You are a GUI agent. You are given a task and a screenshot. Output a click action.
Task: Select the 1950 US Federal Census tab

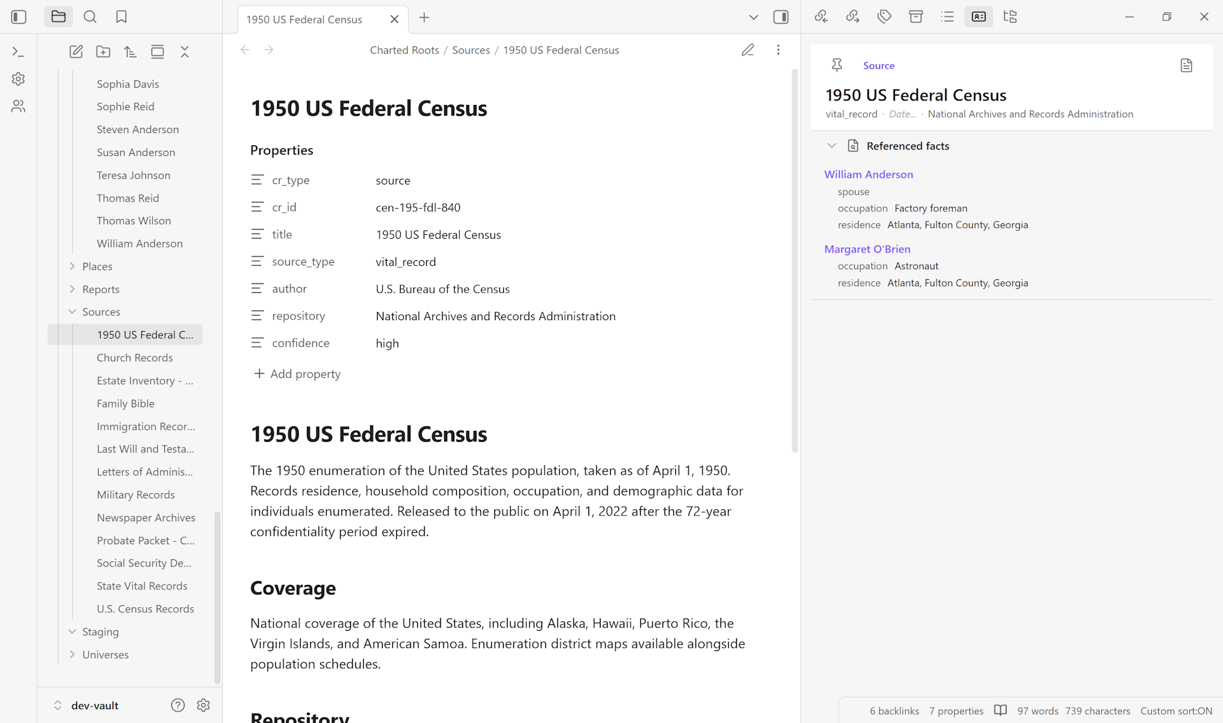point(304,19)
